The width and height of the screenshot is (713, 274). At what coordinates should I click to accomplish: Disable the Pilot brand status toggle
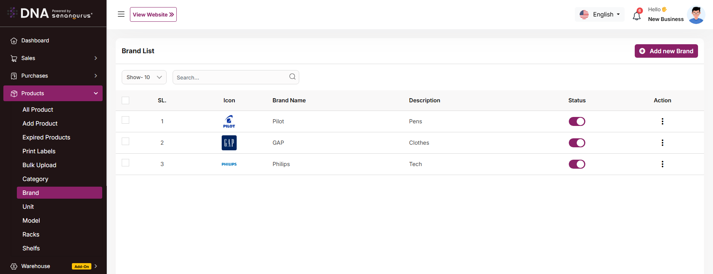click(577, 121)
